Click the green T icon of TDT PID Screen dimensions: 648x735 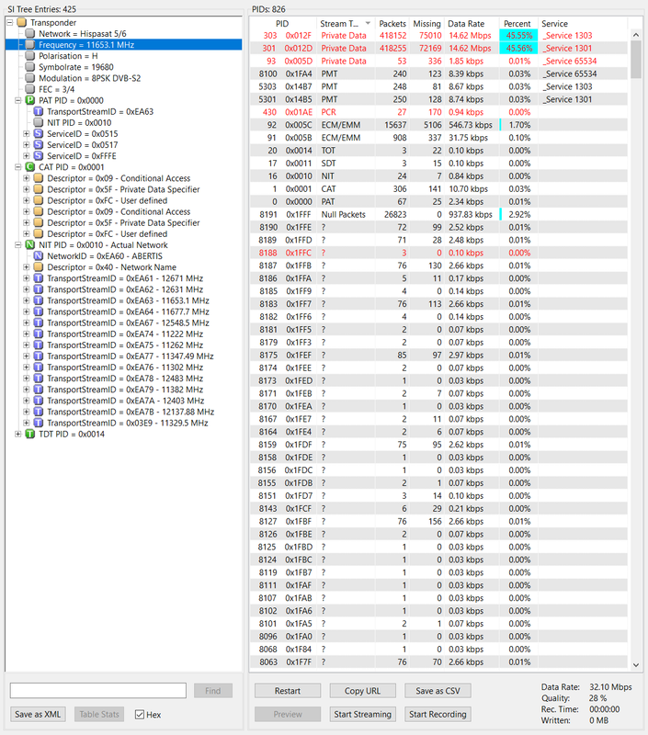click(30, 434)
